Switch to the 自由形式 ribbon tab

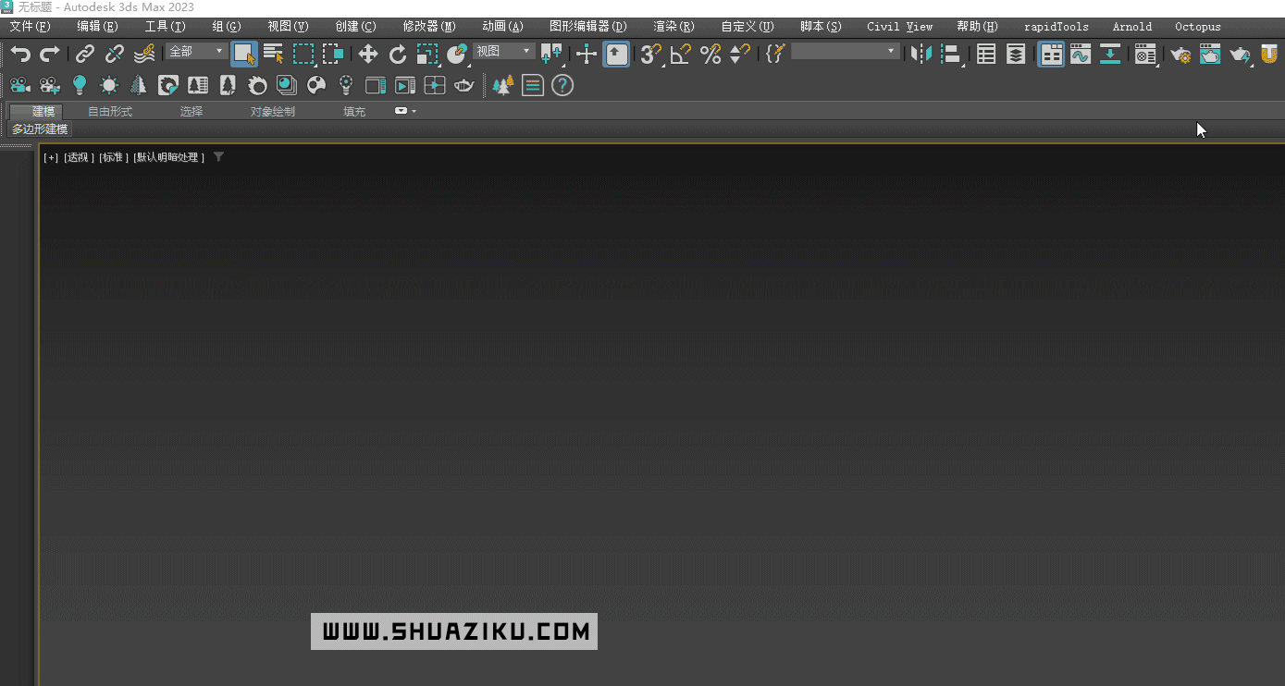pyautogui.click(x=110, y=112)
